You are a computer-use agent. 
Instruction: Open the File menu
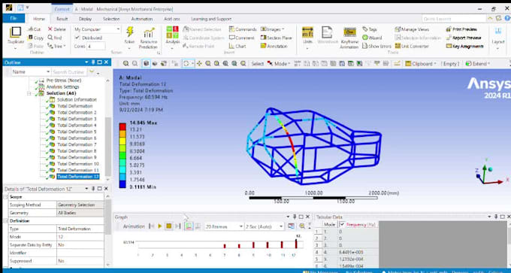tap(14, 19)
